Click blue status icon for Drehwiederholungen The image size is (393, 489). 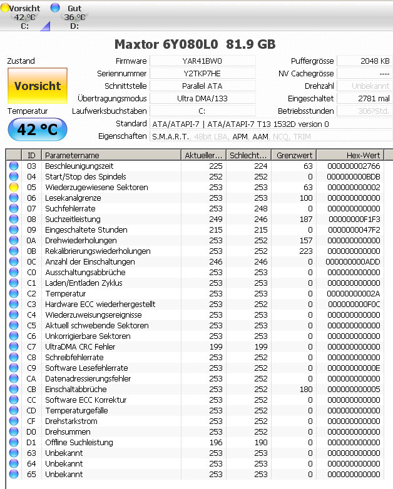tap(14, 241)
